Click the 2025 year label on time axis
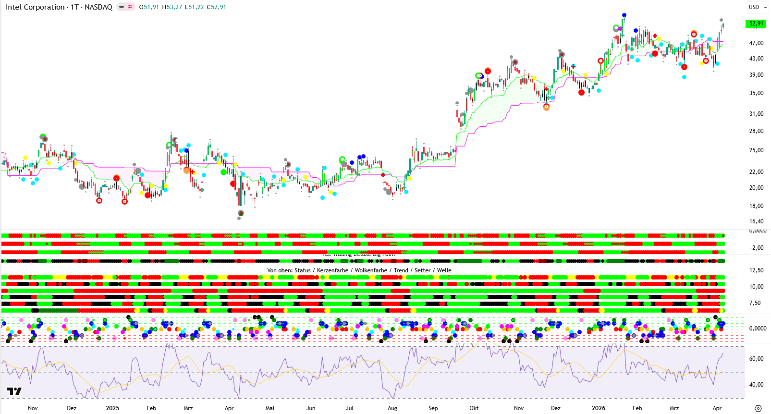771x414 pixels. tap(112, 408)
